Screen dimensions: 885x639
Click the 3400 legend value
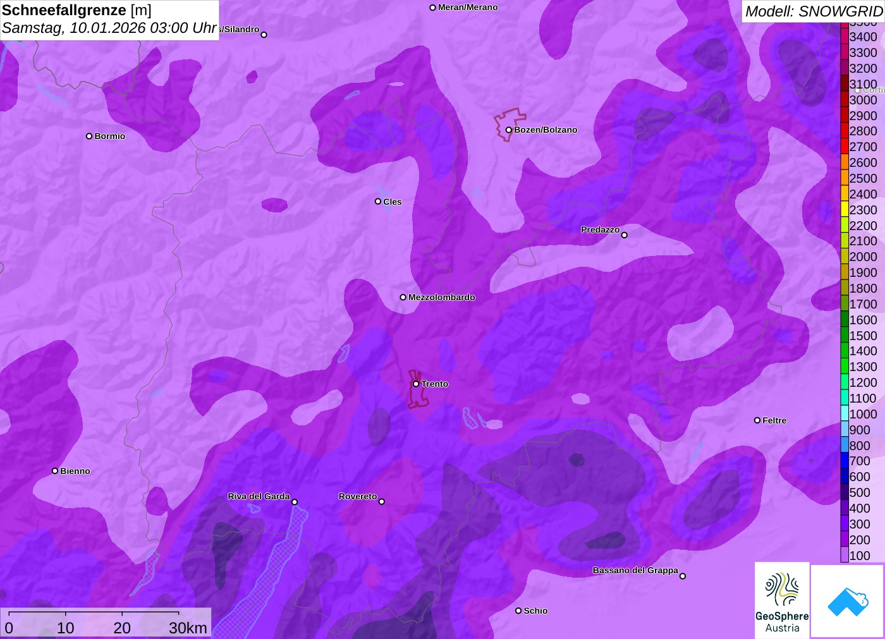click(x=863, y=37)
